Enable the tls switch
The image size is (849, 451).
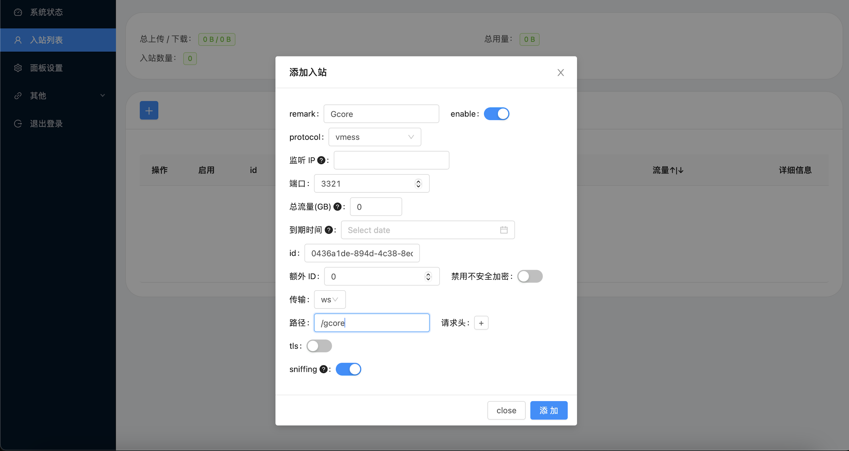click(319, 346)
